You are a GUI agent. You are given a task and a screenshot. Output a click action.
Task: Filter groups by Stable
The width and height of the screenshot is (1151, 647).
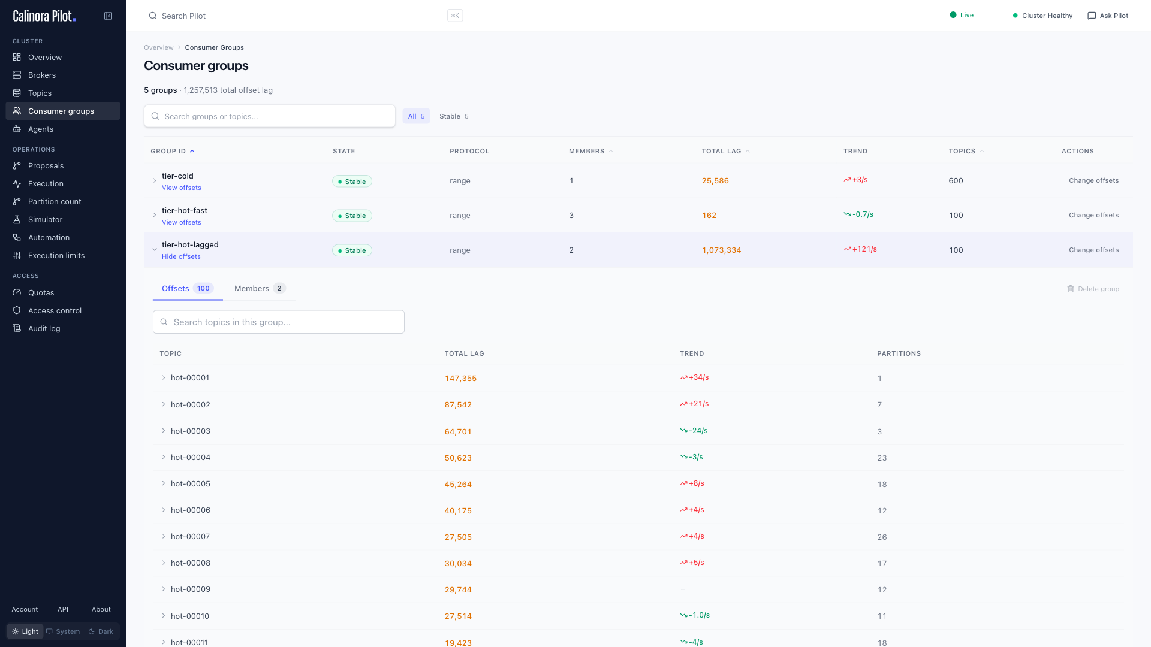pyautogui.click(x=454, y=116)
